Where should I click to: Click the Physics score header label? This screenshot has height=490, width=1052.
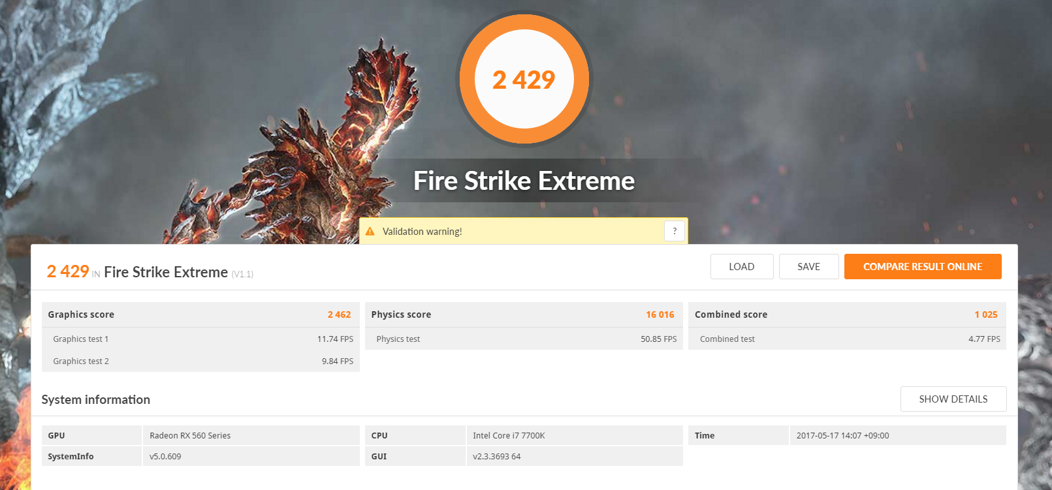[401, 314]
